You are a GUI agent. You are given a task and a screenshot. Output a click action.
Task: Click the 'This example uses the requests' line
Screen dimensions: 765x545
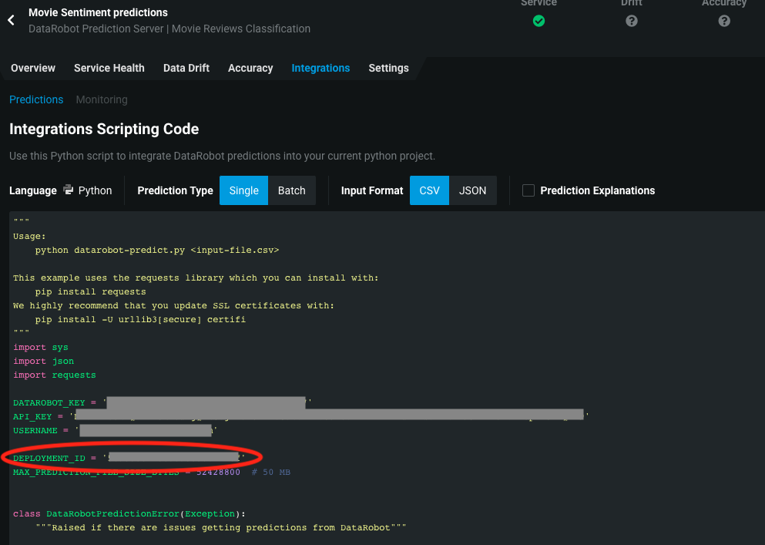(196, 278)
